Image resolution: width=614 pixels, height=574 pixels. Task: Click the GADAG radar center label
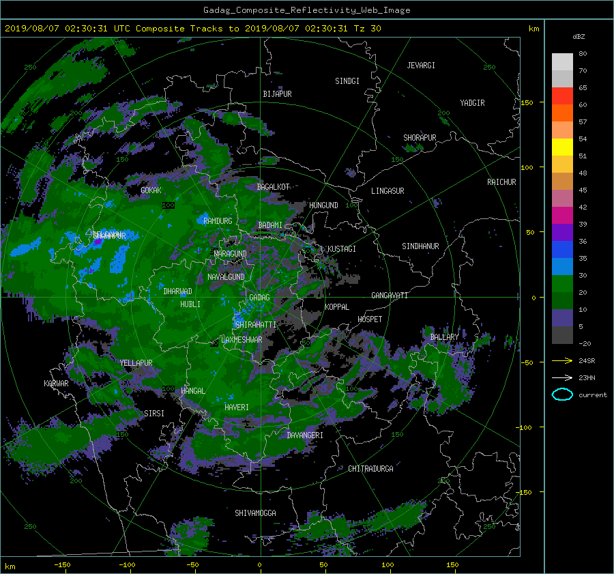click(x=259, y=298)
